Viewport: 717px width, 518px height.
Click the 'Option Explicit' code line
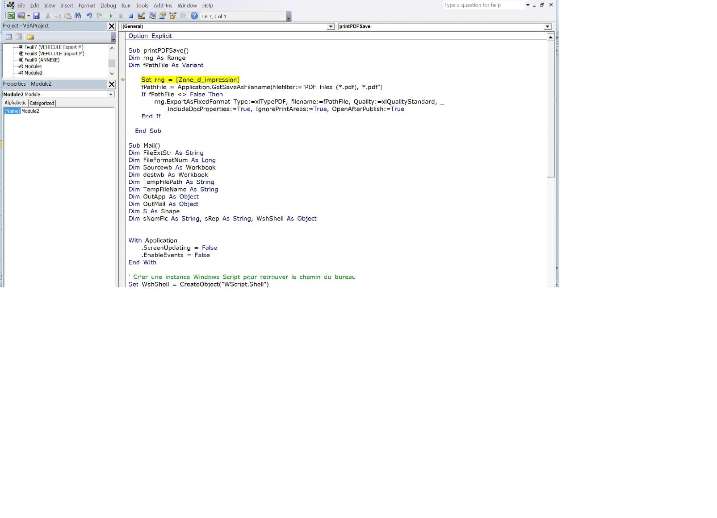150,36
